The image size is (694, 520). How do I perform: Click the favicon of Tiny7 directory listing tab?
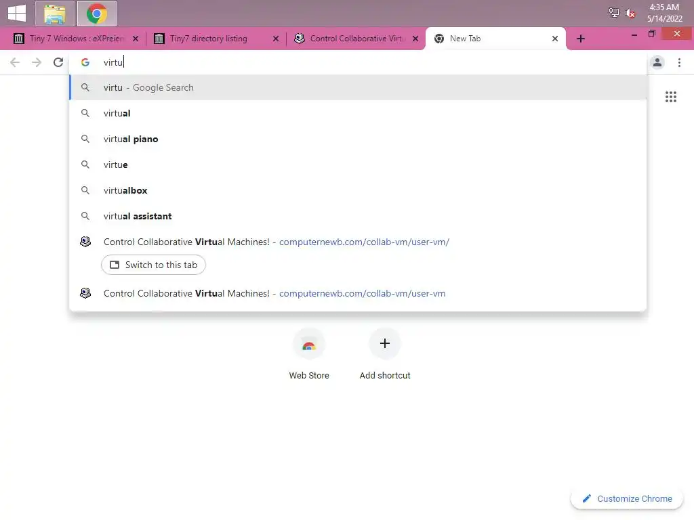click(159, 39)
